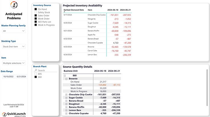This screenshot has height=117, width=210.
Task: Check the Safety Stock checkbox
Action: point(36,13)
